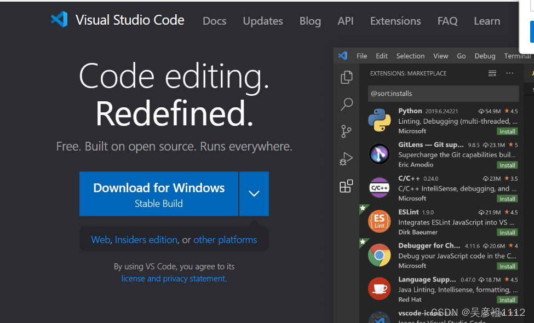Image resolution: width=534 pixels, height=323 pixels.
Task: Select Language Supp... extension title
Action: [x=427, y=279]
